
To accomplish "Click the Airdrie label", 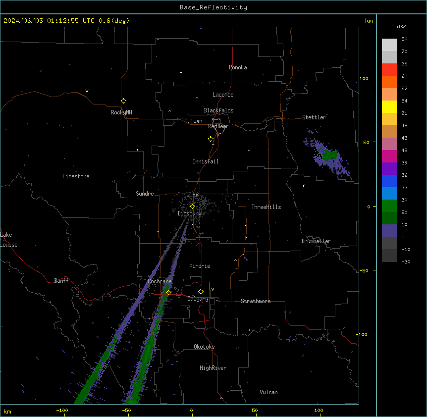I will pyautogui.click(x=200, y=266).
